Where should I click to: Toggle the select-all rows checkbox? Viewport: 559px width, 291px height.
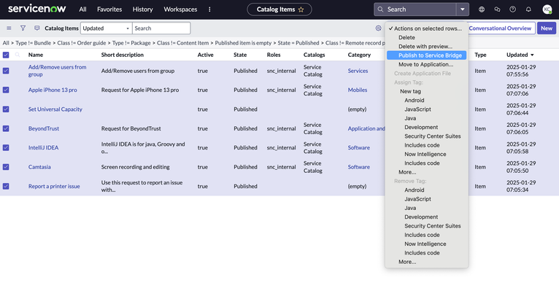(6, 55)
